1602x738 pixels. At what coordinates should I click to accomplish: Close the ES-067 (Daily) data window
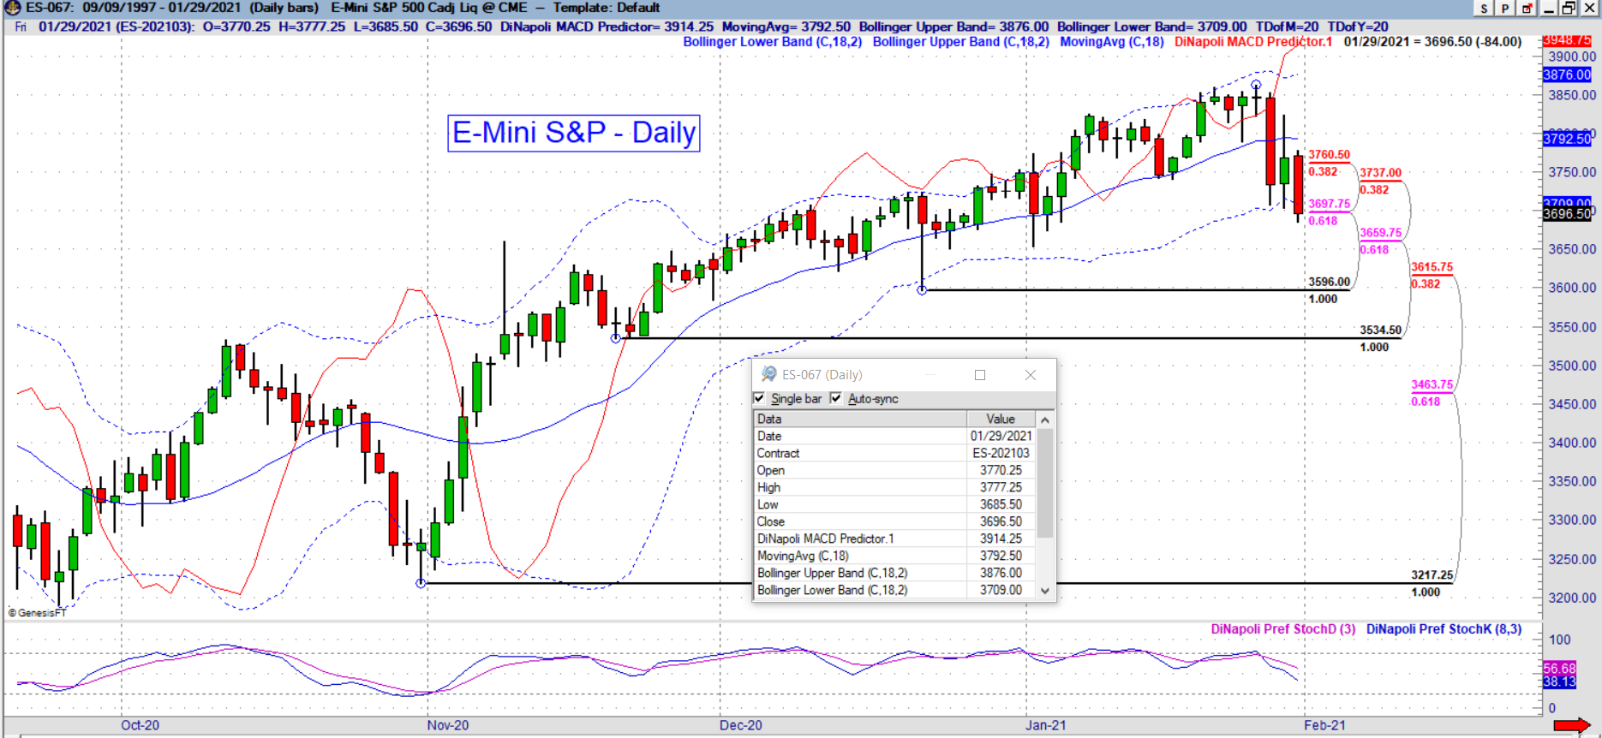point(1031,375)
